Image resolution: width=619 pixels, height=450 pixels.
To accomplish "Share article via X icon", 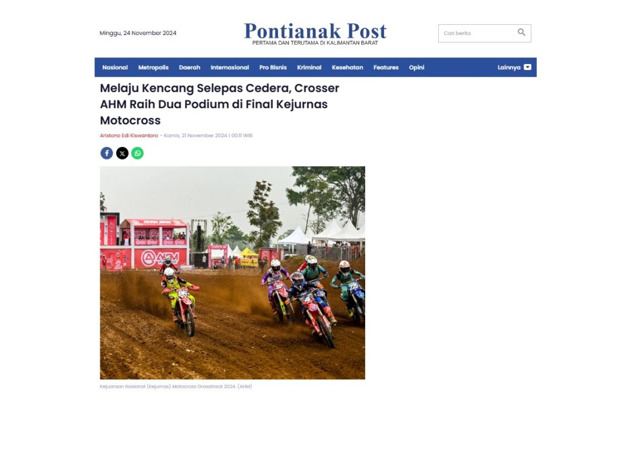I will pyautogui.click(x=122, y=153).
